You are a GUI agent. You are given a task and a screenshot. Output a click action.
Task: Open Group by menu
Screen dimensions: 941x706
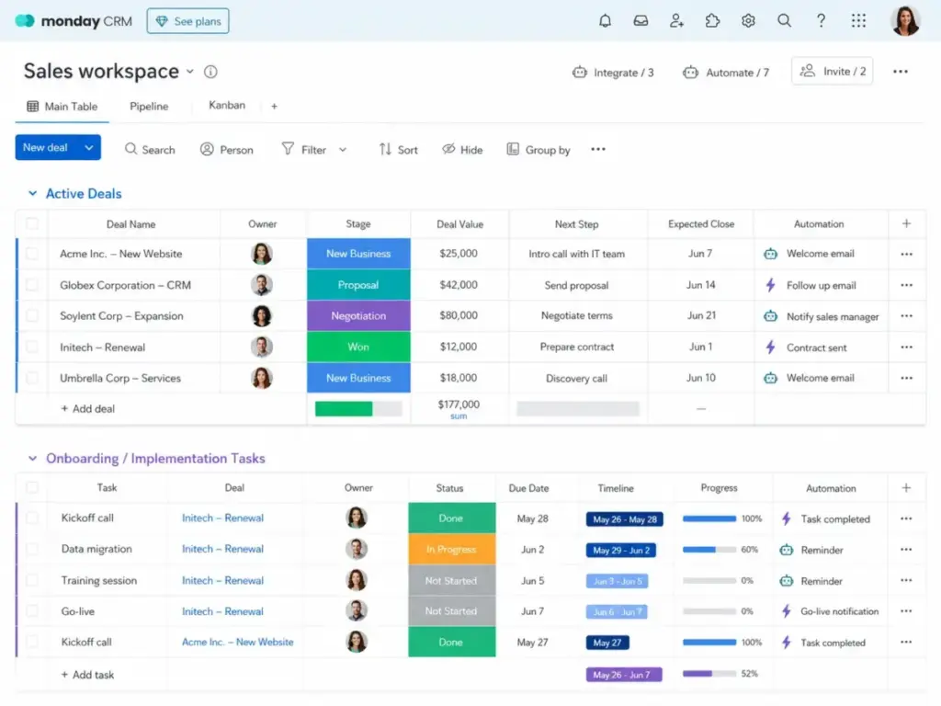point(539,150)
